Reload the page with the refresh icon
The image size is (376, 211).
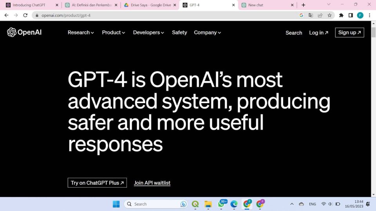click(x=25, y=15)
